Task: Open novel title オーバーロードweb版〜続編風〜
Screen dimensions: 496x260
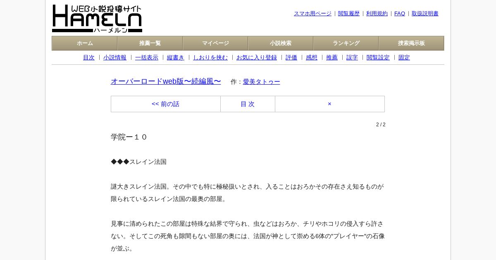Action: click(166, 81)
